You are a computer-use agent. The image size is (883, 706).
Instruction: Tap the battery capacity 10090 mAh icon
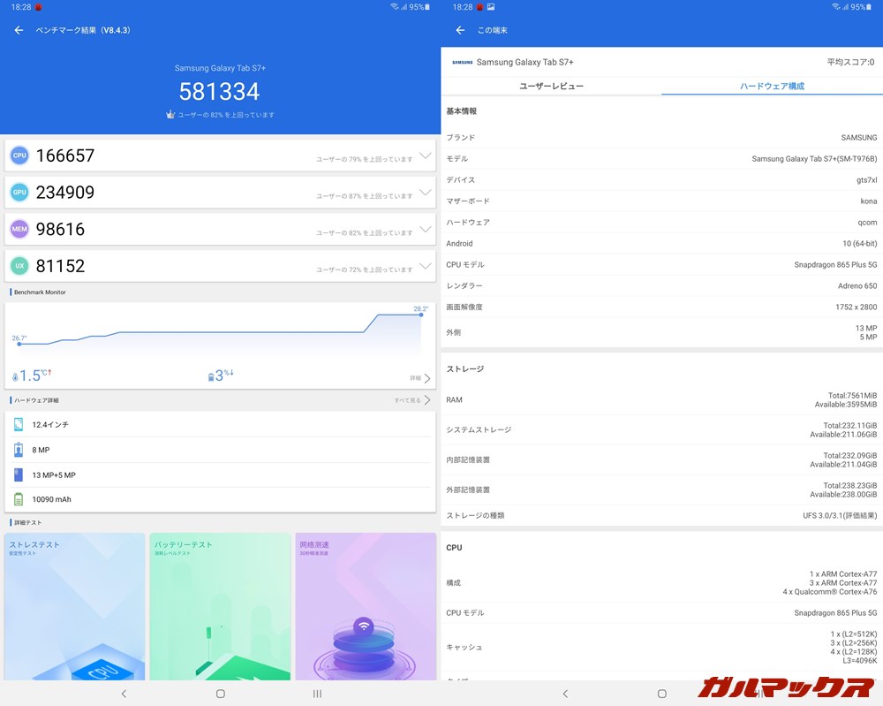click(18, 497)
